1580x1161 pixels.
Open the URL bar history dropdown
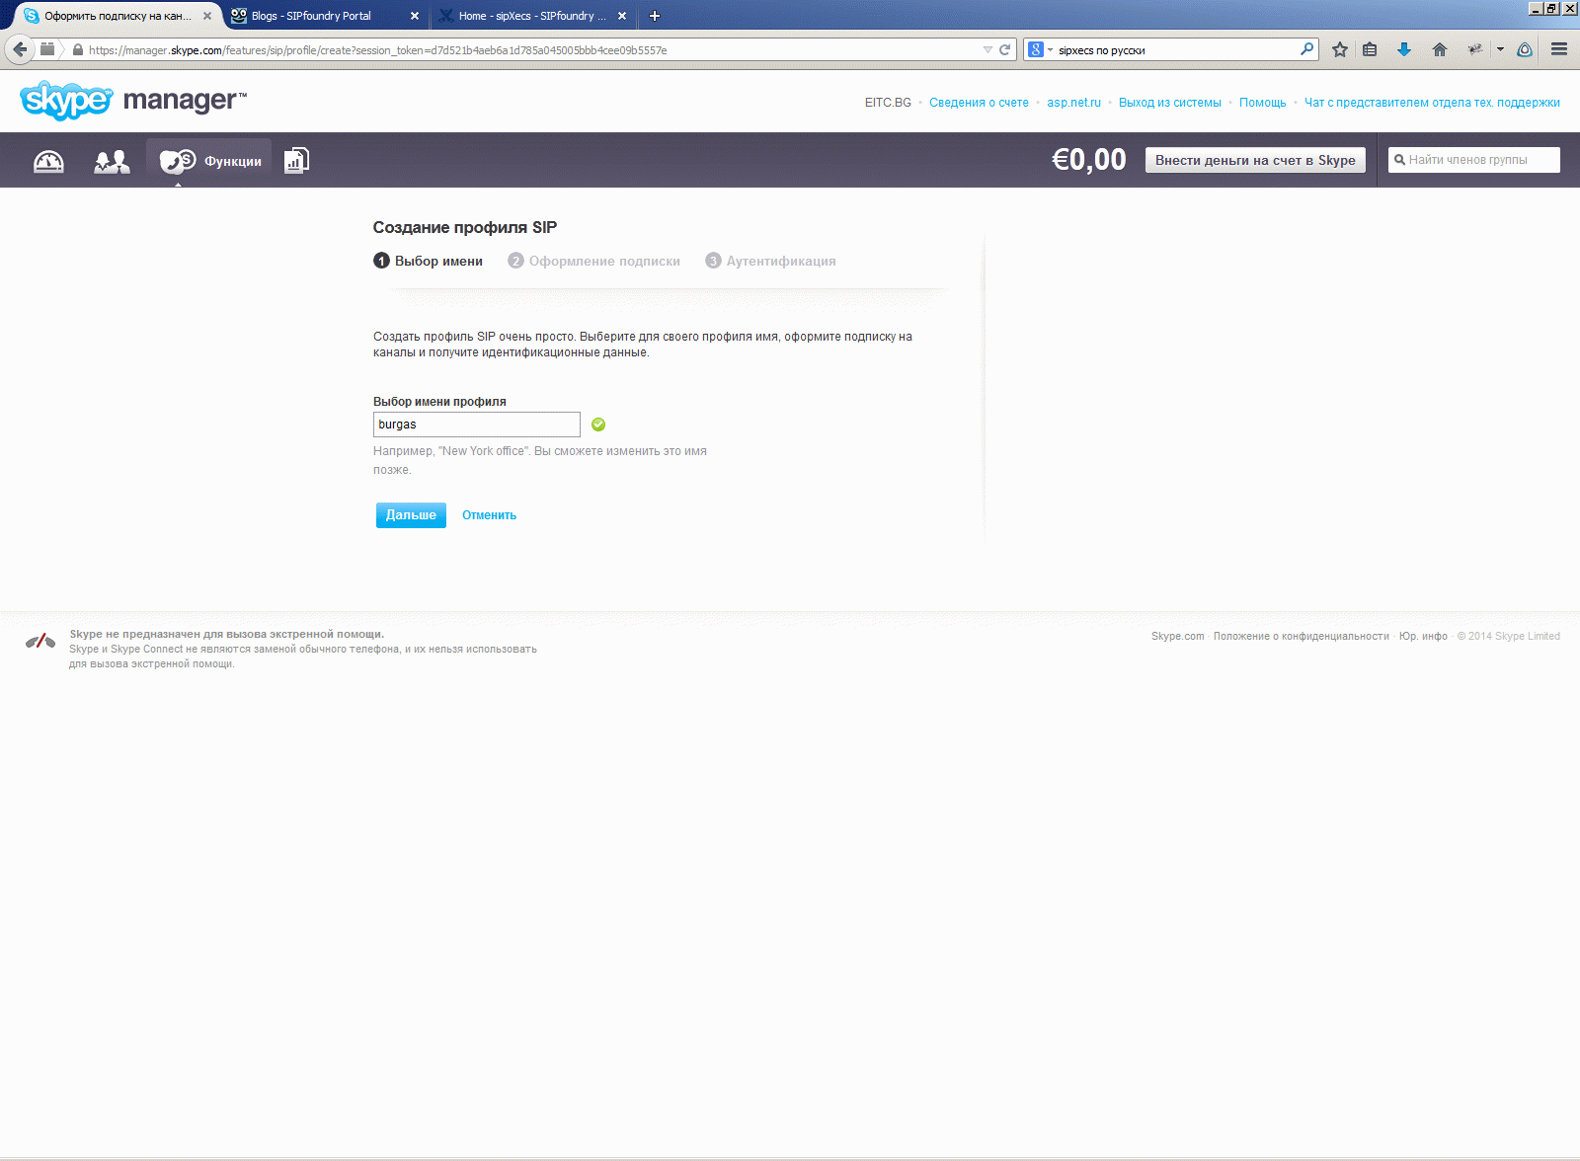click(987, 50)
